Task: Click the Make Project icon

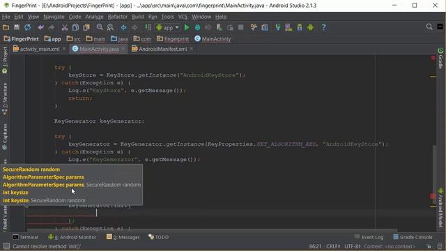Action: 148,27
